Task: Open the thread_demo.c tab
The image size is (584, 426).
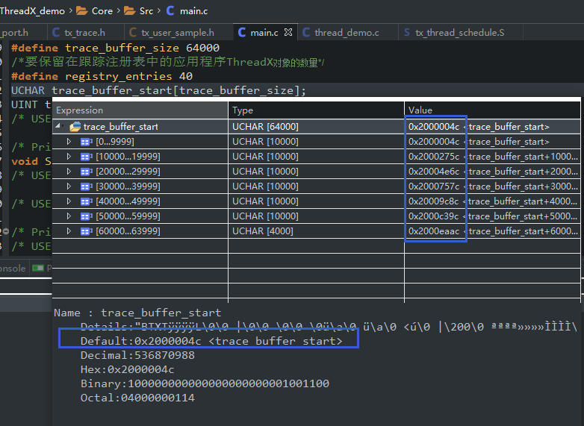Action: 347,33
